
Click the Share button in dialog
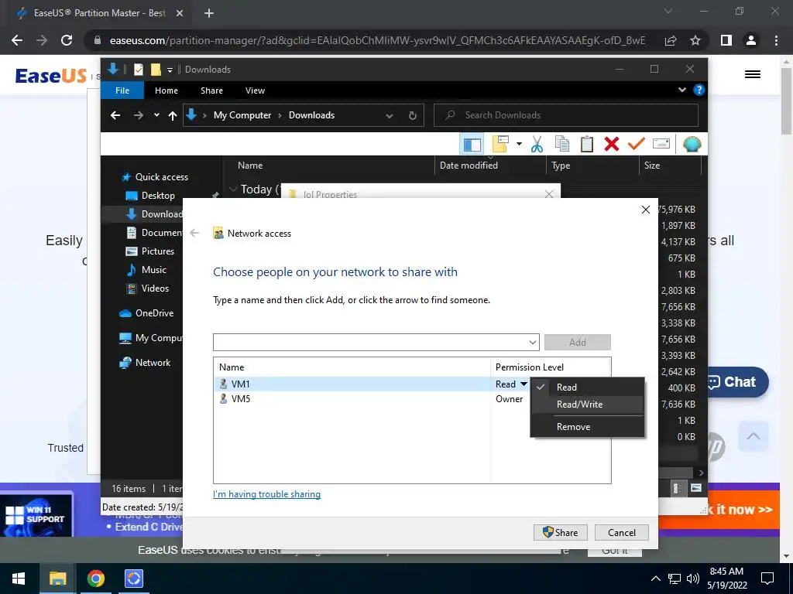(x=561, y=532)
